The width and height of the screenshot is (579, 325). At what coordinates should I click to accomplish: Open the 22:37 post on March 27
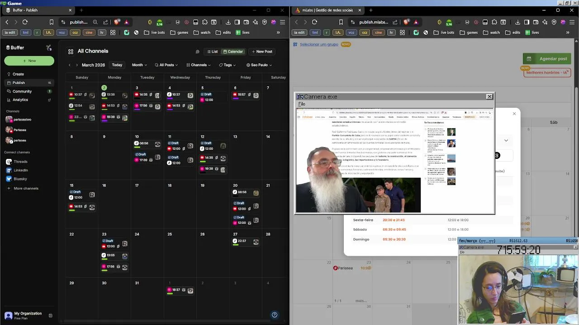[x=246, y=241]
